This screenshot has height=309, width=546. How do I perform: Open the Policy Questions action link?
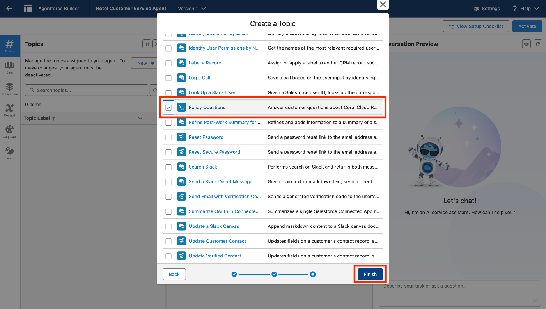coord(207,107)
